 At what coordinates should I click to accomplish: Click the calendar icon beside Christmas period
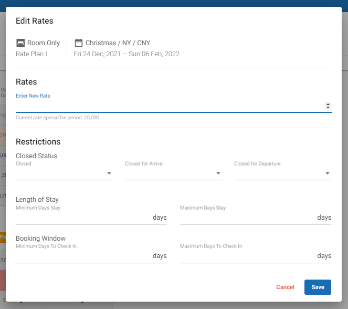pyautogui.click(x=79, y=43)
